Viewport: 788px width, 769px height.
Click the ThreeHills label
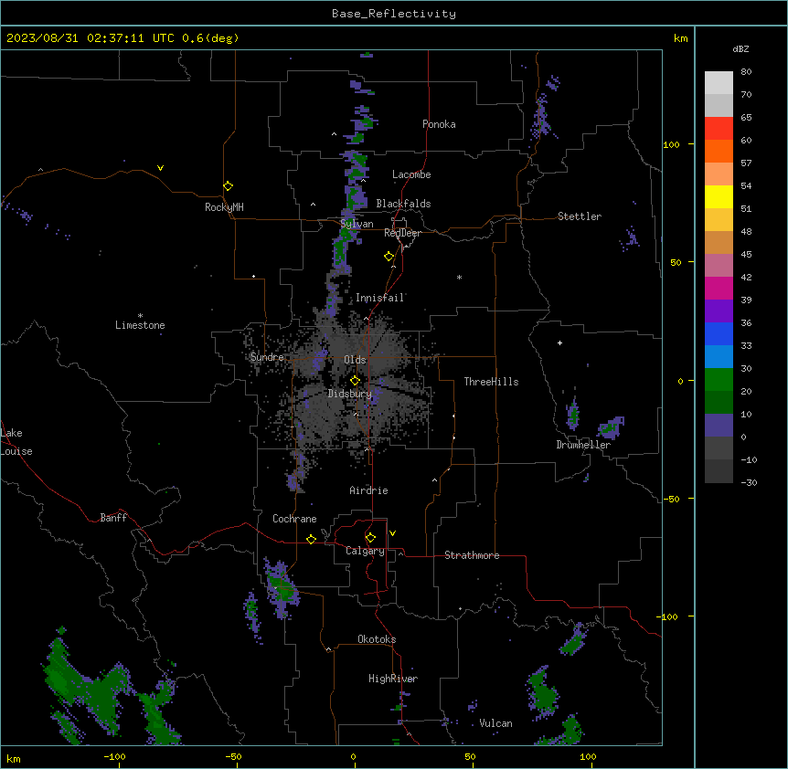(x=491, y=382)
